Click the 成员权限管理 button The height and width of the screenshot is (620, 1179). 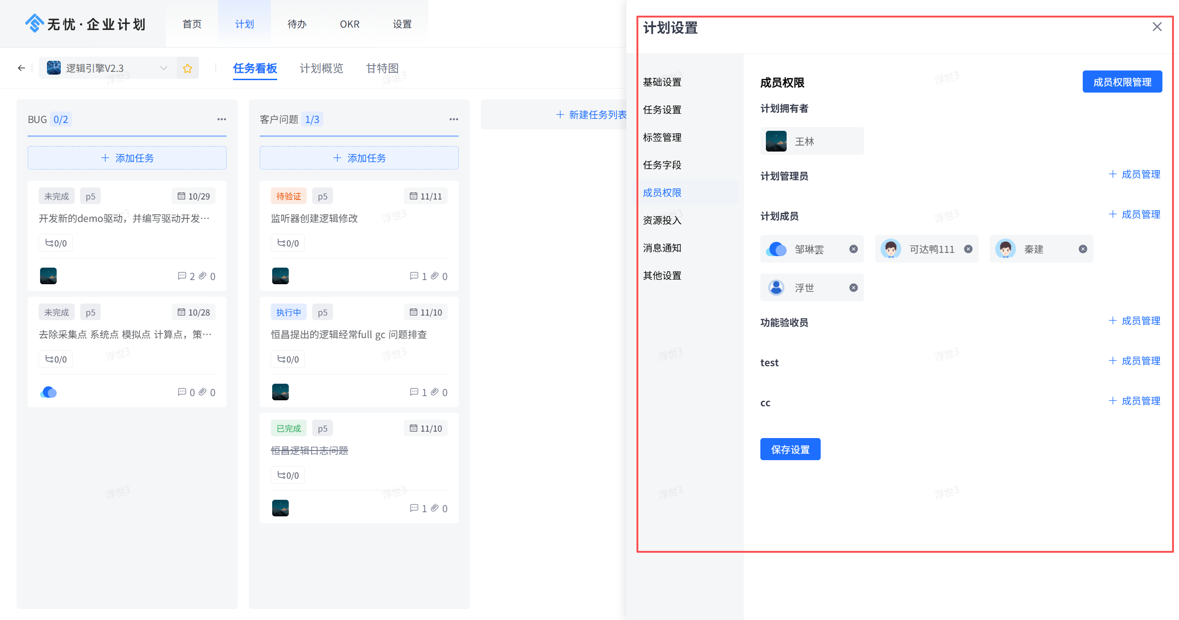tap(1122, 82)
